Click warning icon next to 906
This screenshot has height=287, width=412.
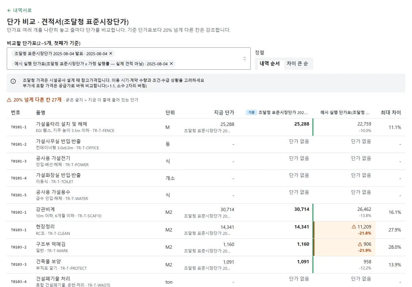(x=360, y=244)
